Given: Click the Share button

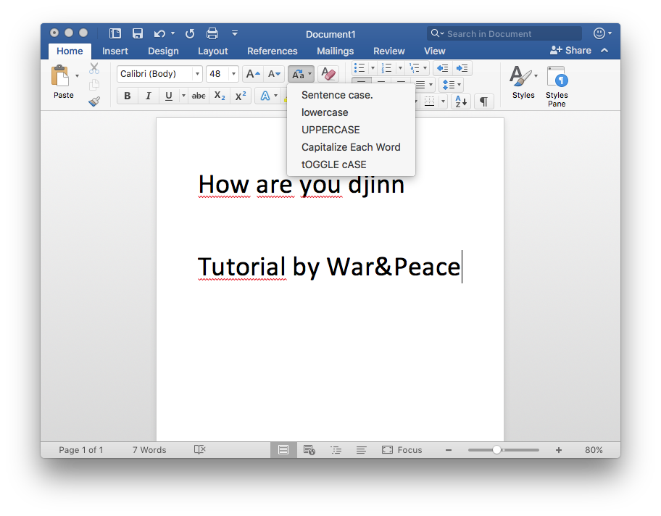Looking at the screenshot, I should tap(570, 51).
